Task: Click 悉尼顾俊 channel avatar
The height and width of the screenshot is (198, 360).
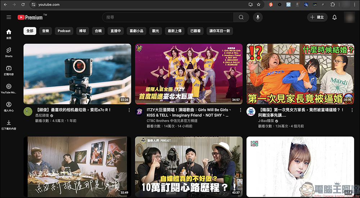Action: click(28, 112)
